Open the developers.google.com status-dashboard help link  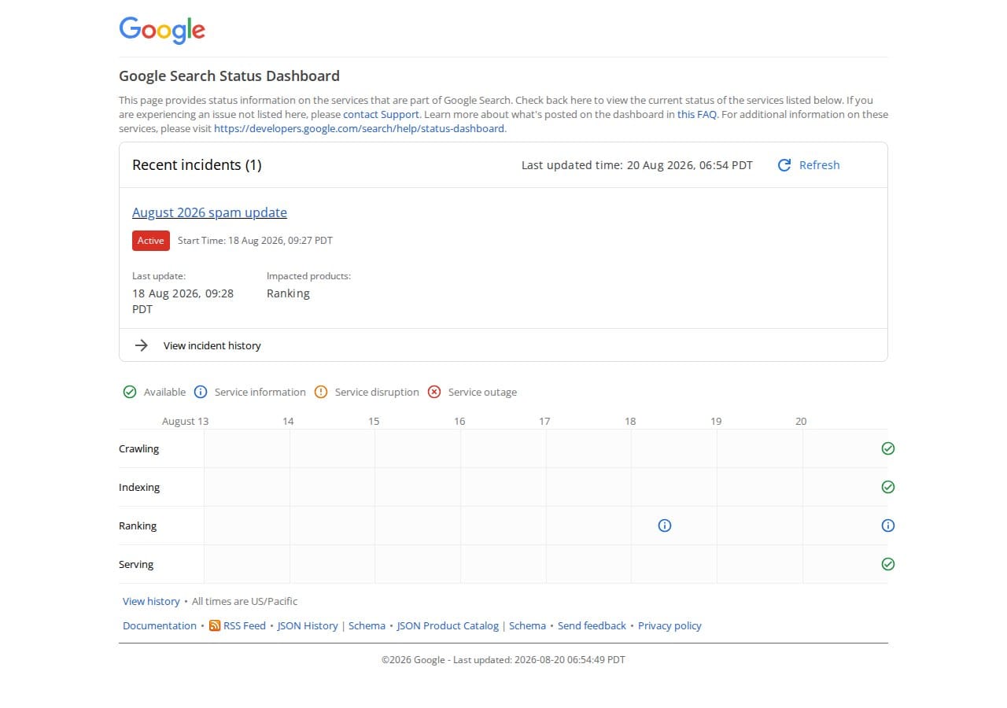[x=359, y=128]
